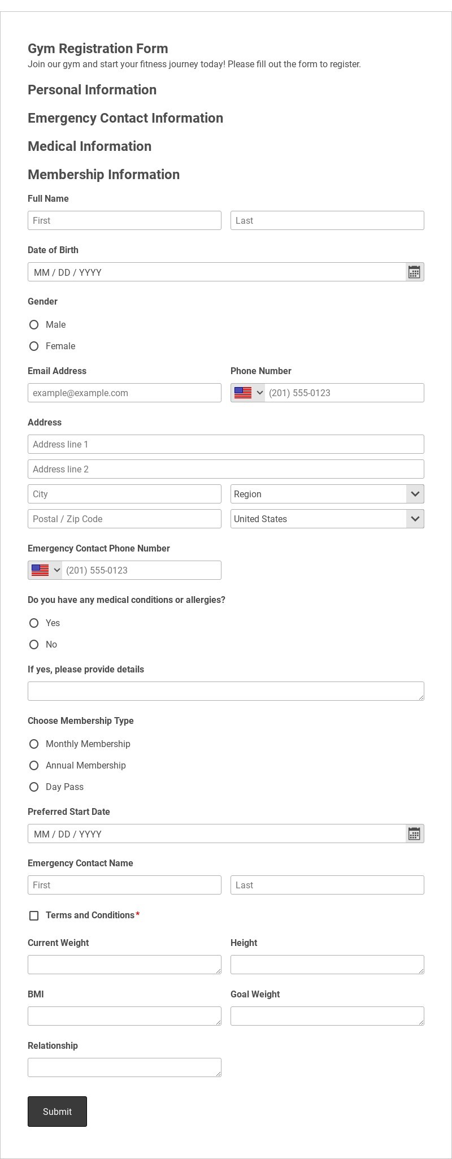
Task: Click the Emergency Contact Phone Number field
Action: pyautogui.click(x=141, y=570)
